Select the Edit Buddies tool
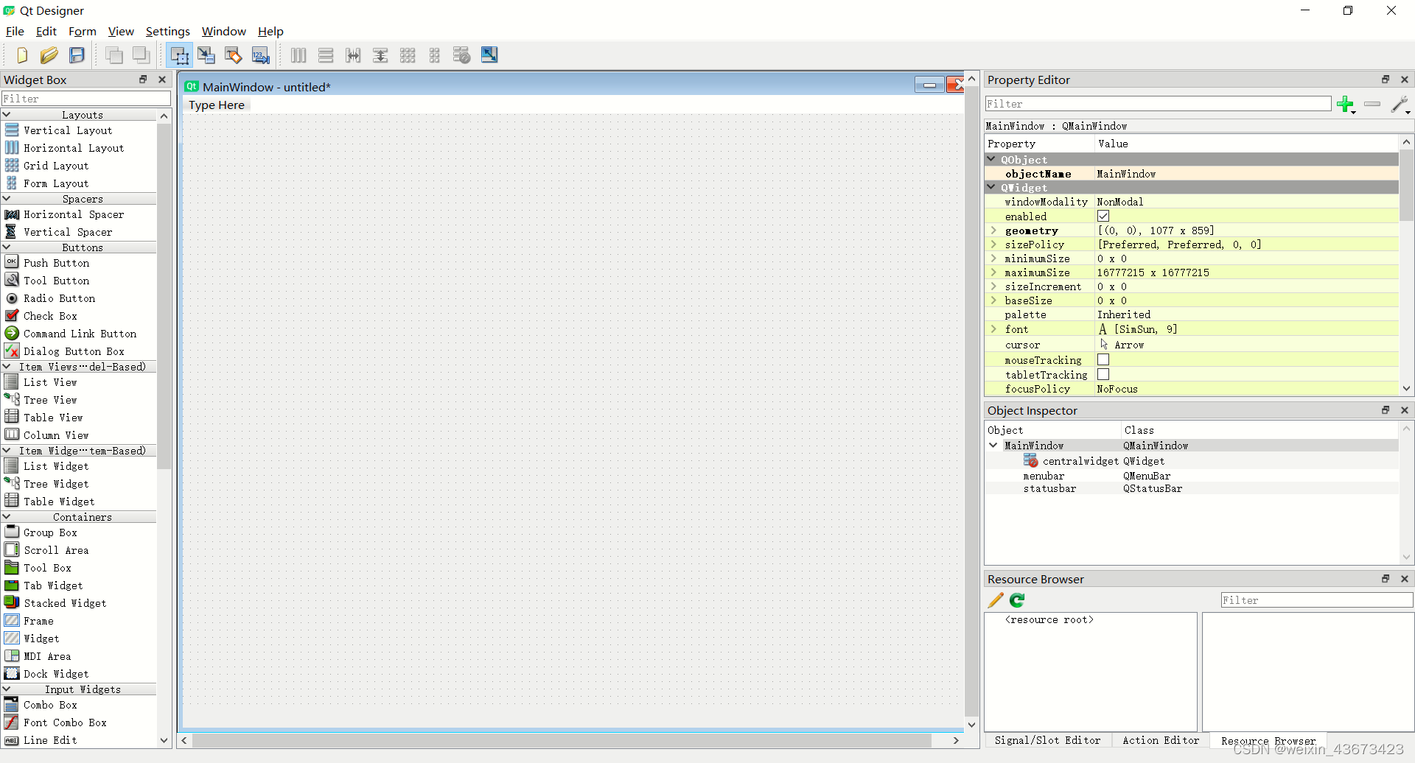This screenshot has width=1415, height=763. [x=233, y=54]
